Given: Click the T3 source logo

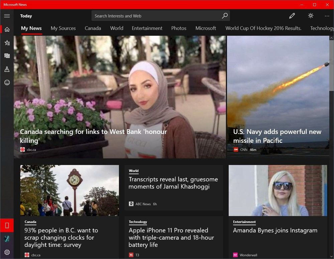Looking at the screenshot, I should (x=131, y=255).
